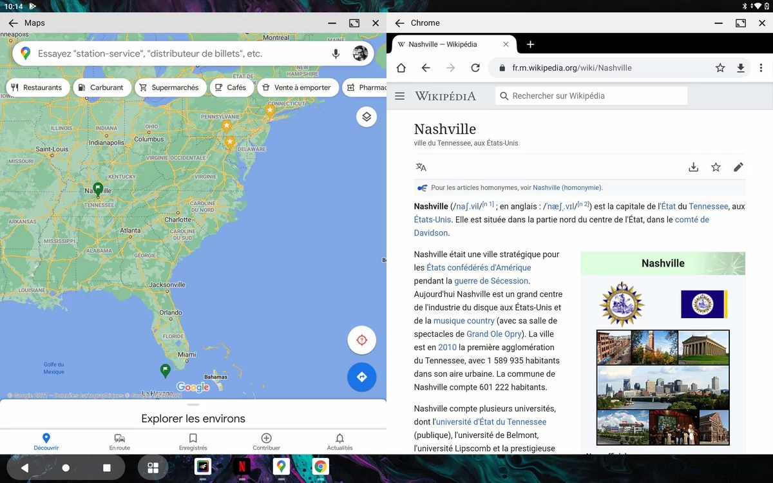Viewport: 773px width, 483px height.
Task: Open the Wikipedia hamburger menu
Action: pos(399,96)
